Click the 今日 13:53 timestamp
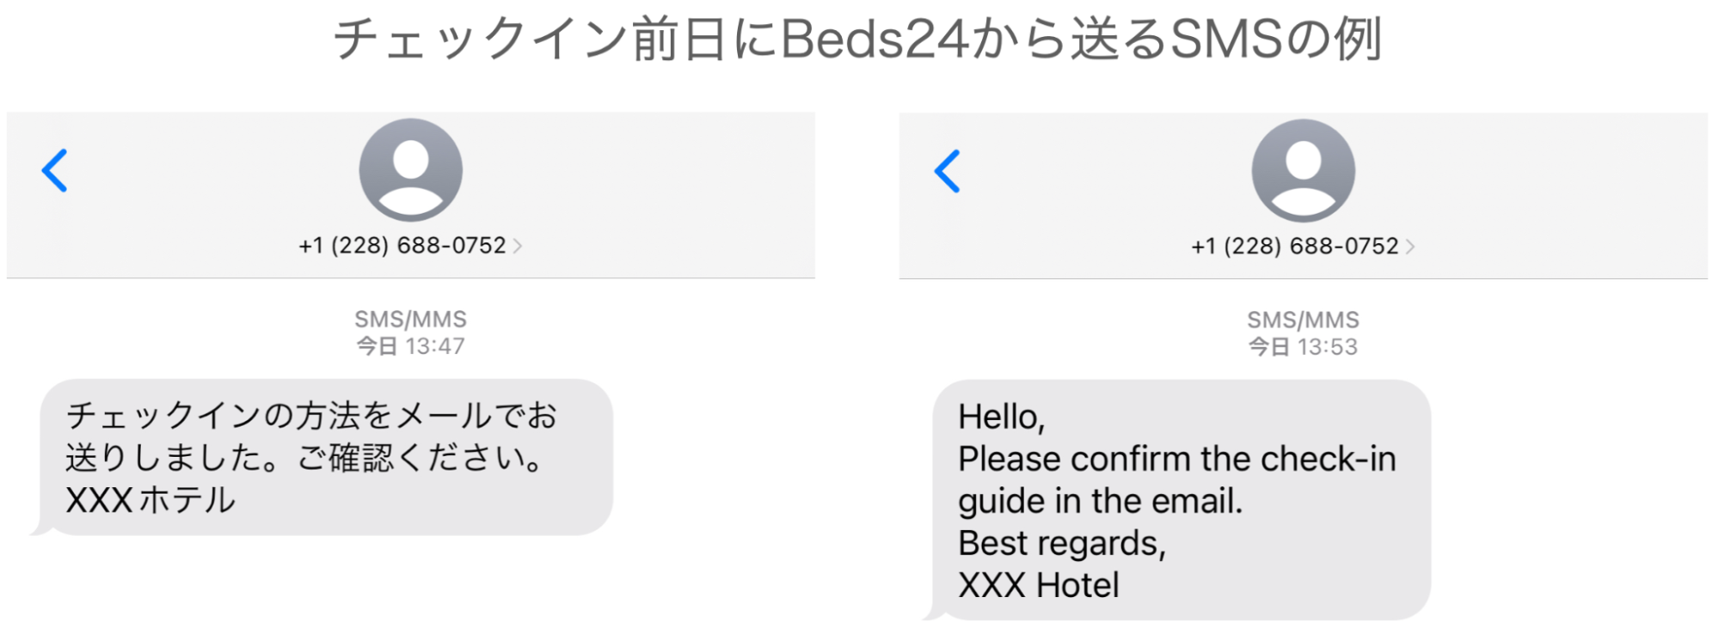 [1303, 347]
